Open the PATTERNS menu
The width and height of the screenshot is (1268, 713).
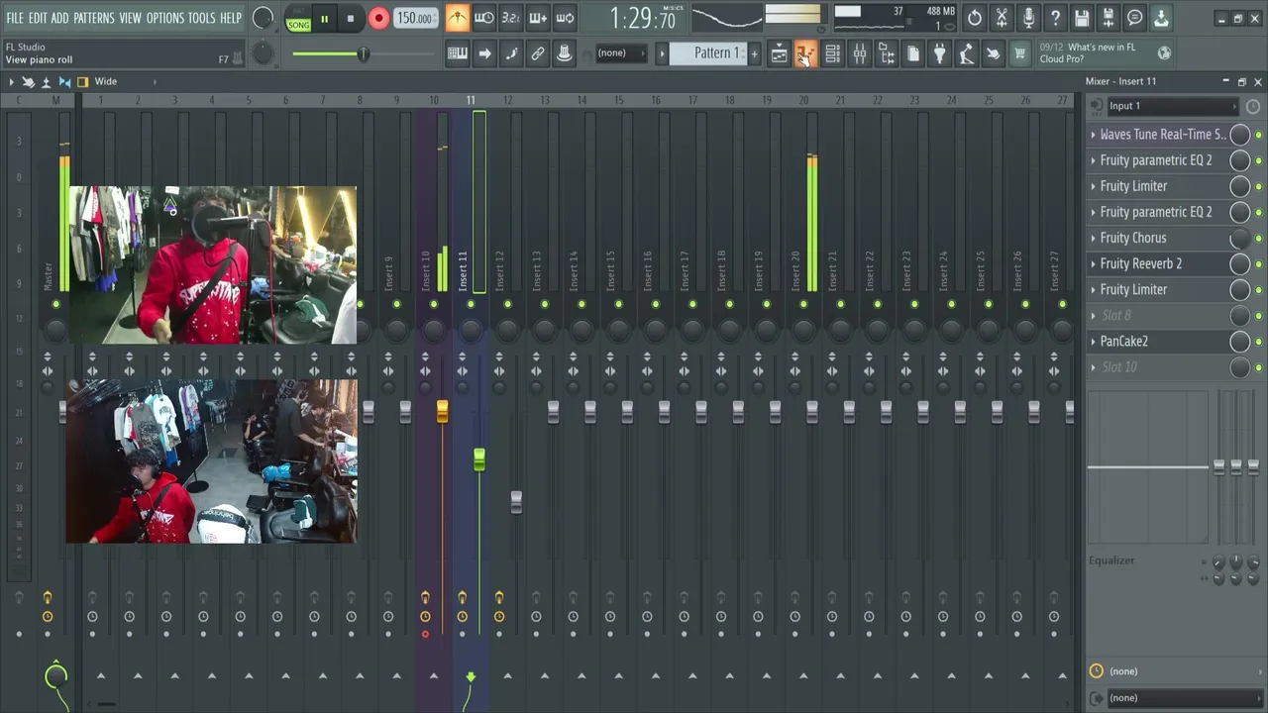click(x=94, y=18)
